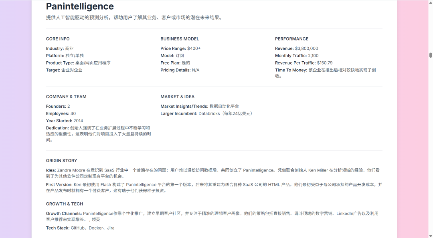Image resolution: width=433 pixels, height=238 pixels.
Task: Click the Product Type: 桌面/网页应用程序 line
Action: pyautogui.click(x=78, y=63)
